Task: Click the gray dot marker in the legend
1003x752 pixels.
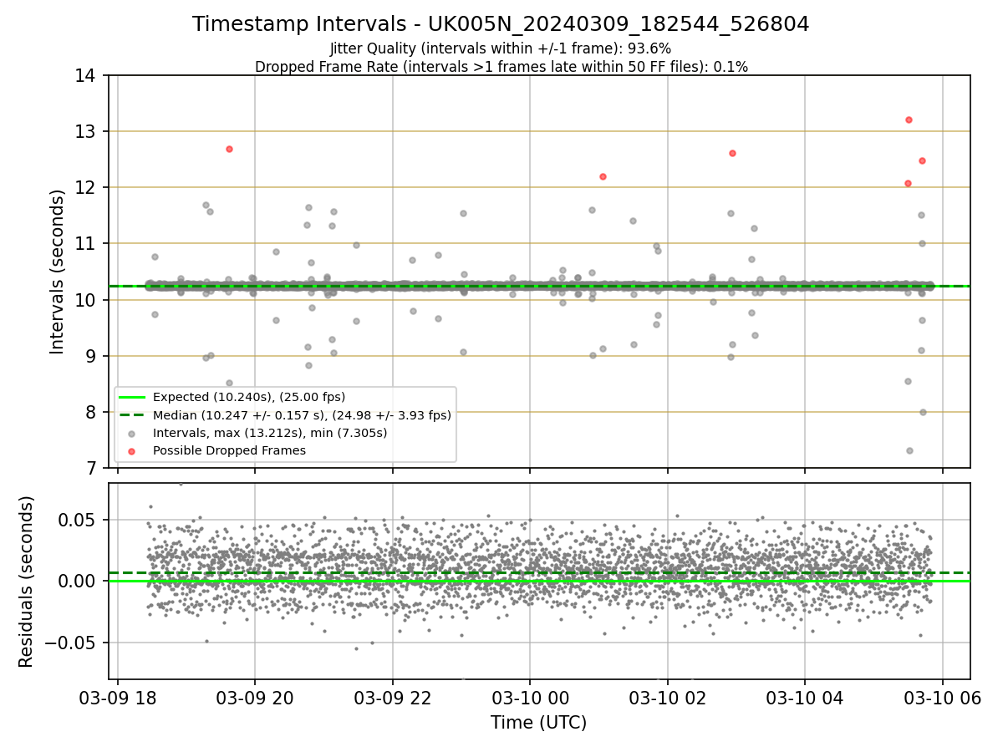Action: (x=132, y=434)
